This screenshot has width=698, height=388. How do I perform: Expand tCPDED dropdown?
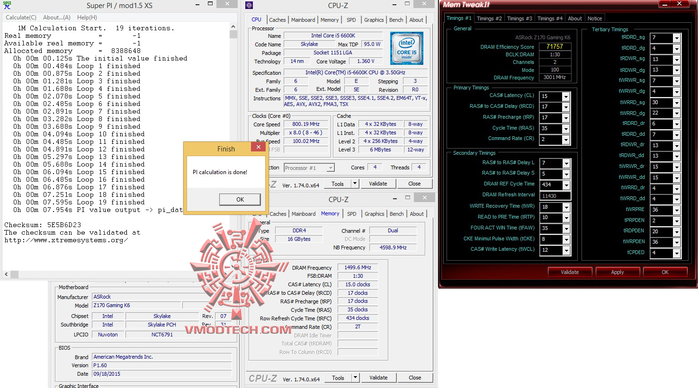[677, 254]
